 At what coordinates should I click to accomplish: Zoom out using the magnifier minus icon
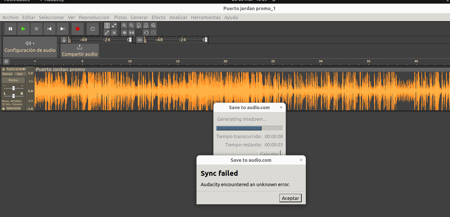[132, 25]
